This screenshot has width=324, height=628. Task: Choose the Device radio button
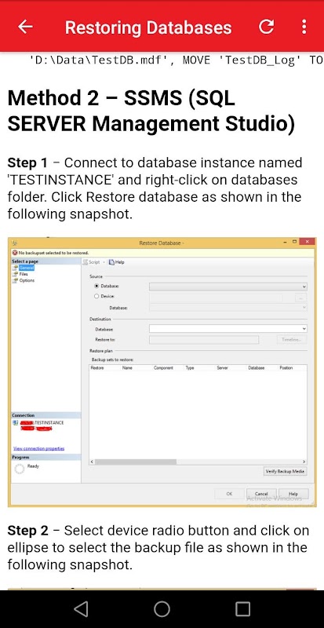(96, 297)
